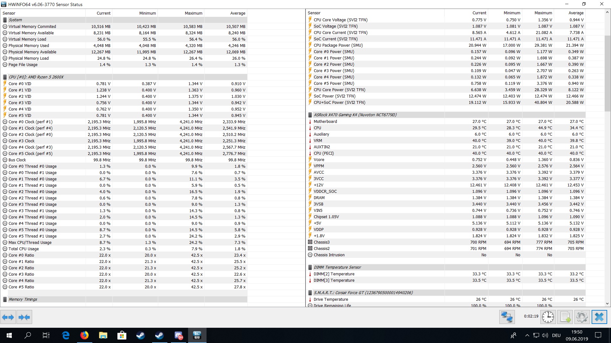This screenshot has width=611, height=343.
Task: Click the collapse columns arrows button
Action: [24, 317]
